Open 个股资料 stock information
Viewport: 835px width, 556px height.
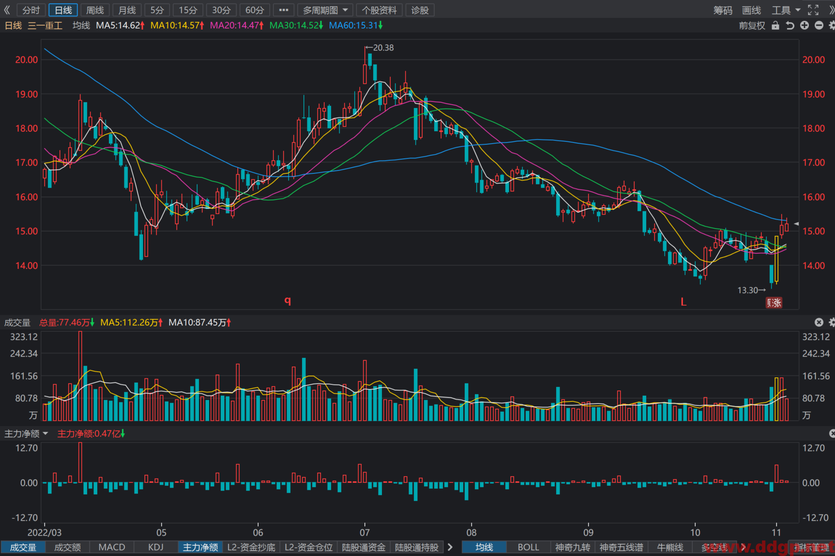tap(380, 10)
